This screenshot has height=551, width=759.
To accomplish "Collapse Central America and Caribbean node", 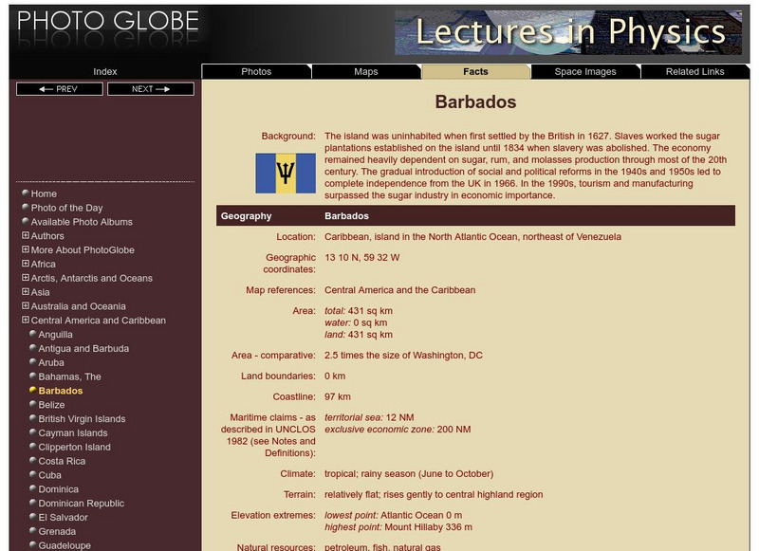I will click(x=26, y=320).
